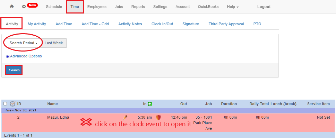
Task: Click the Out column header
Action: (183, 104)
